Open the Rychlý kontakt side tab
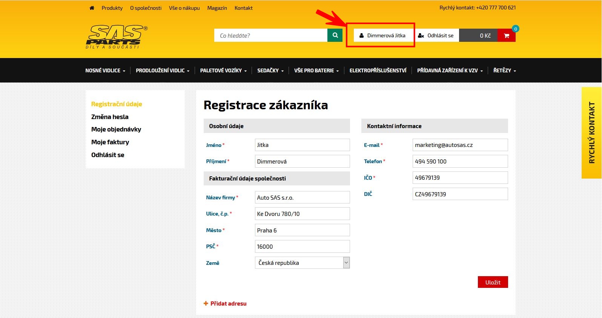The image size is (602, 318). (x=591, y=133)
